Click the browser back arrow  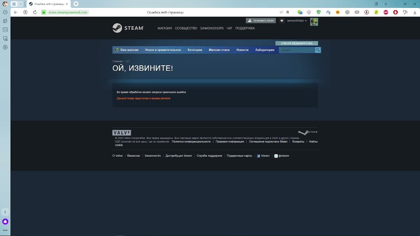pyautogui.click(x=16, y=12)
